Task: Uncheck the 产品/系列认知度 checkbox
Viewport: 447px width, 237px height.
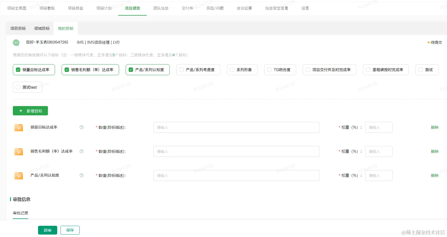Action: (131, 70)
